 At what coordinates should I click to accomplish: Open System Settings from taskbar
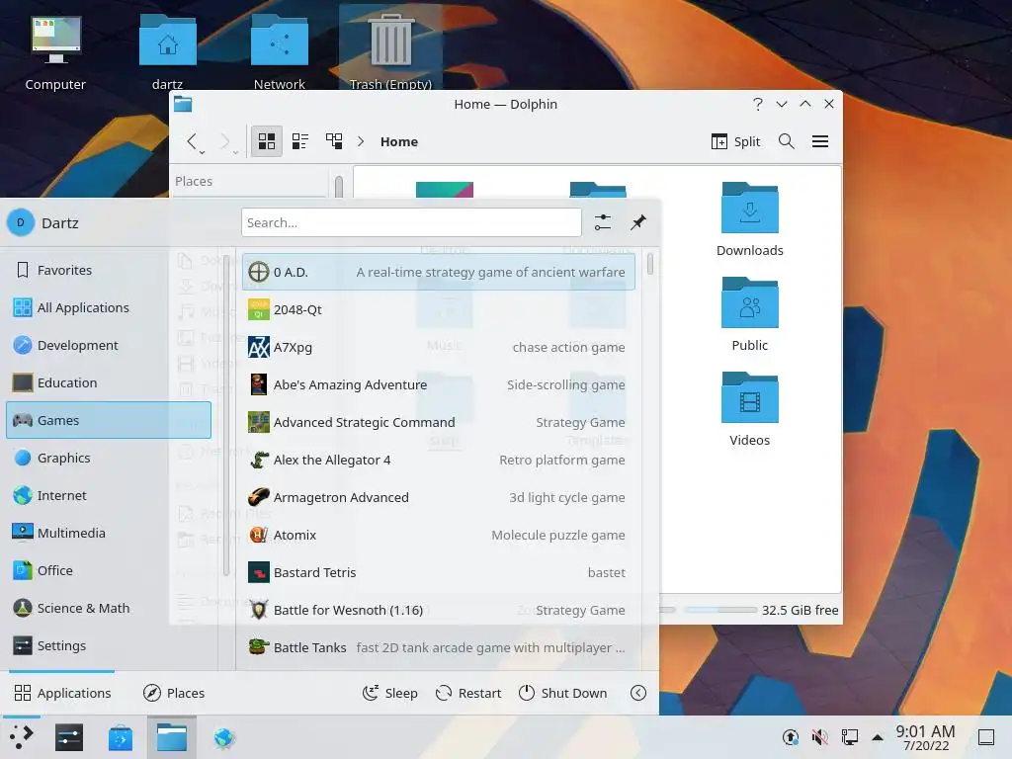(x=69, y=737)
